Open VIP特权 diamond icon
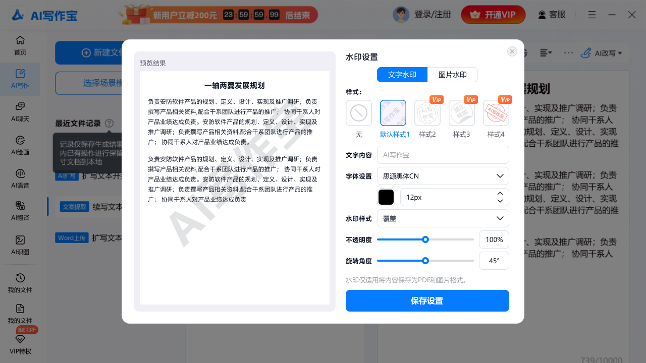Image resolution: width=646 pixels, height=363 pixels. point(20,339)
